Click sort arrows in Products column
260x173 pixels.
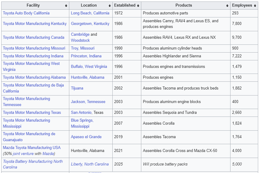pos(227,6)
